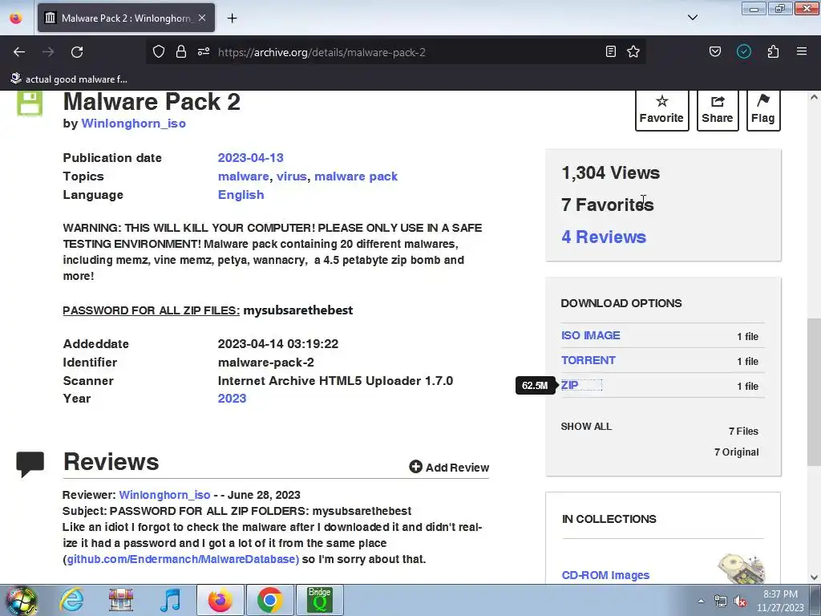Download the ZIP option
This screenshot has height=616, width=821.
(570, 386)
